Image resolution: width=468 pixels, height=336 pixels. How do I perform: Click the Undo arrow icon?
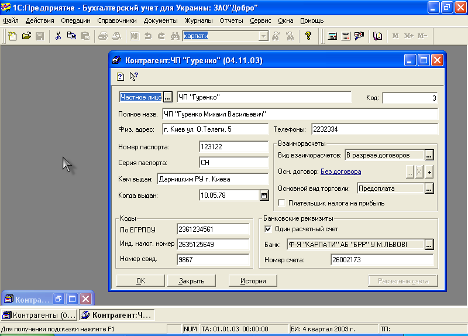point(148,36)
